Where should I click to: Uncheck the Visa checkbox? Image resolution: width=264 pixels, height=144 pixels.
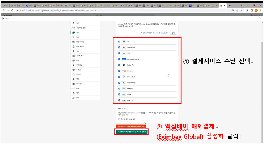click(x=119, y=42)
